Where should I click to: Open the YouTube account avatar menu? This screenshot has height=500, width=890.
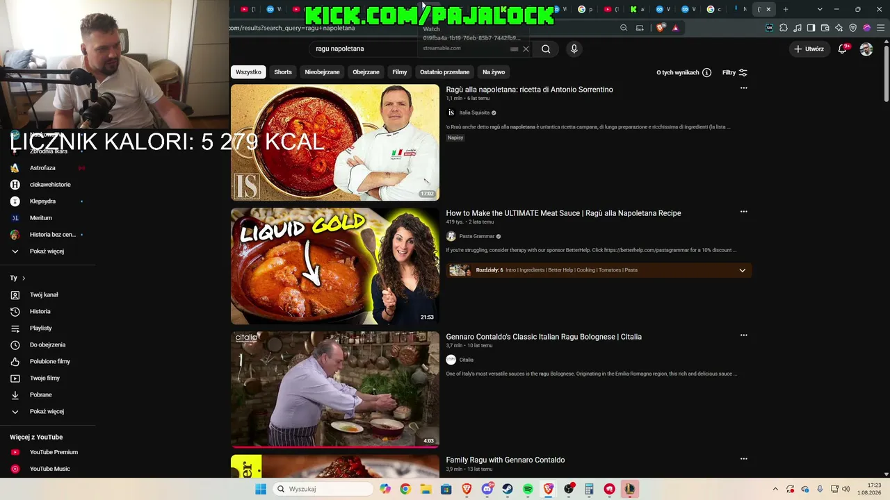coord(866,49)
